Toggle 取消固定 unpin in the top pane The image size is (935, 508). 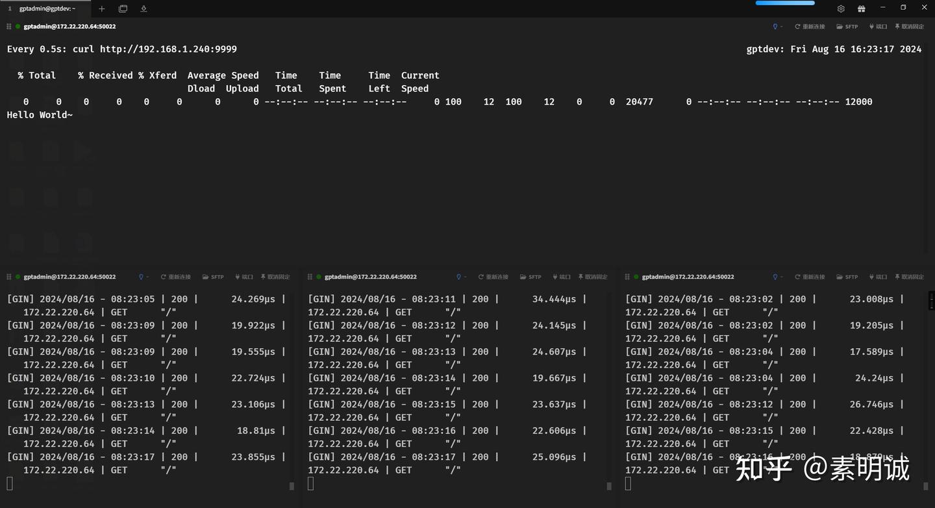tap(909, 27)
